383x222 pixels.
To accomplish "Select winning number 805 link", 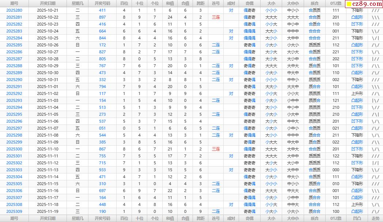I will 102,59.
